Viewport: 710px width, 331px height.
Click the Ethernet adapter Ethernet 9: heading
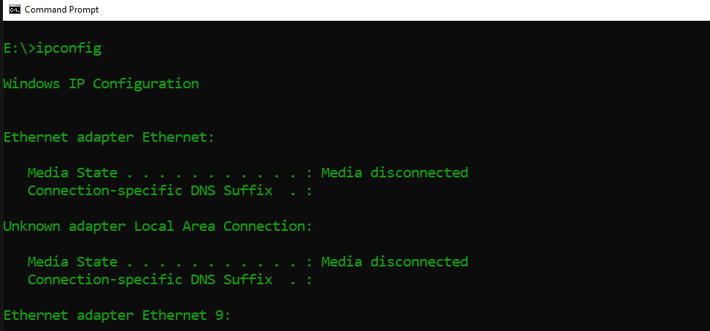(116, 315)
